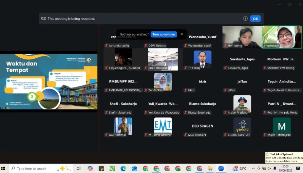
Task: Select the HW Jateng video tile
Action: click(242, 37)
